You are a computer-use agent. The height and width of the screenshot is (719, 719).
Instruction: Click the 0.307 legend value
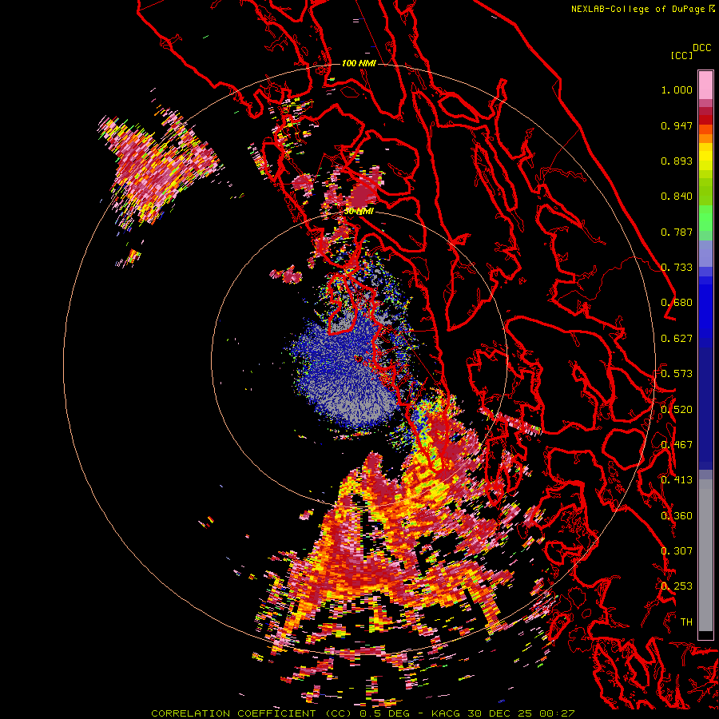[x=677, y=551]
